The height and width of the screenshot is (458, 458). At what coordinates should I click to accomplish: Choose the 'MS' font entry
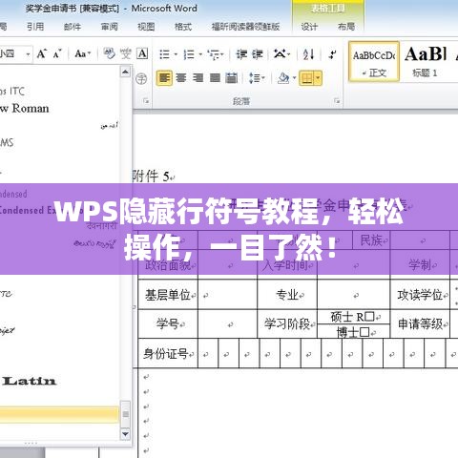(7, 142)
